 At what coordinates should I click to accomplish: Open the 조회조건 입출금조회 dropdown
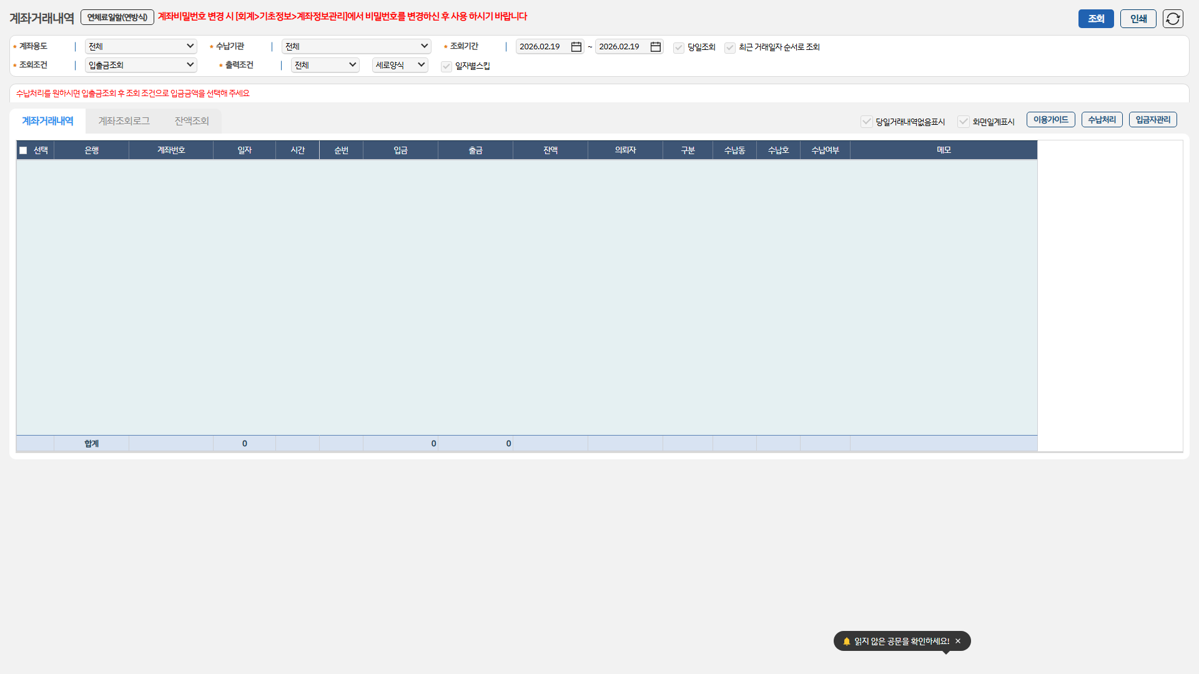click(141, 65)
